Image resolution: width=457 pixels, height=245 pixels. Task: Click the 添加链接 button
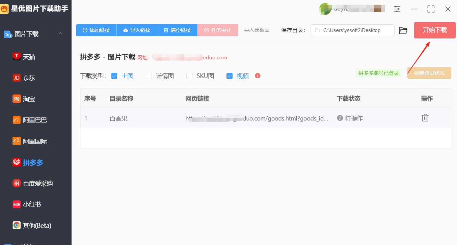96,30
